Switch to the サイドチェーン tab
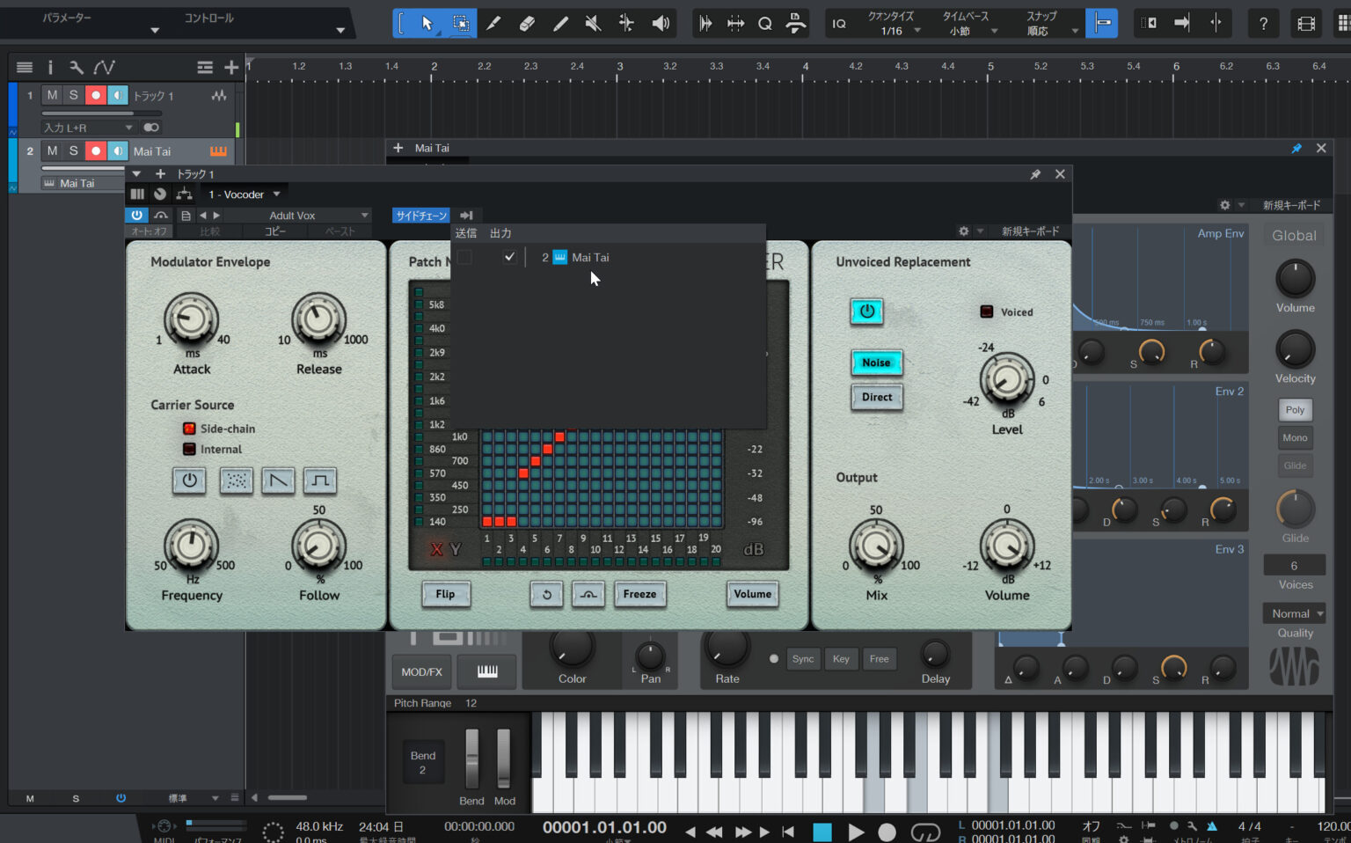 pos(420,215)
